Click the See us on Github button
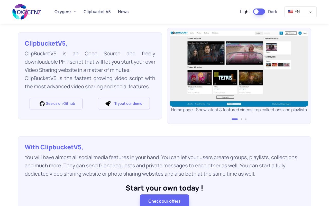 pyautogui.click(x=56, y=104)
